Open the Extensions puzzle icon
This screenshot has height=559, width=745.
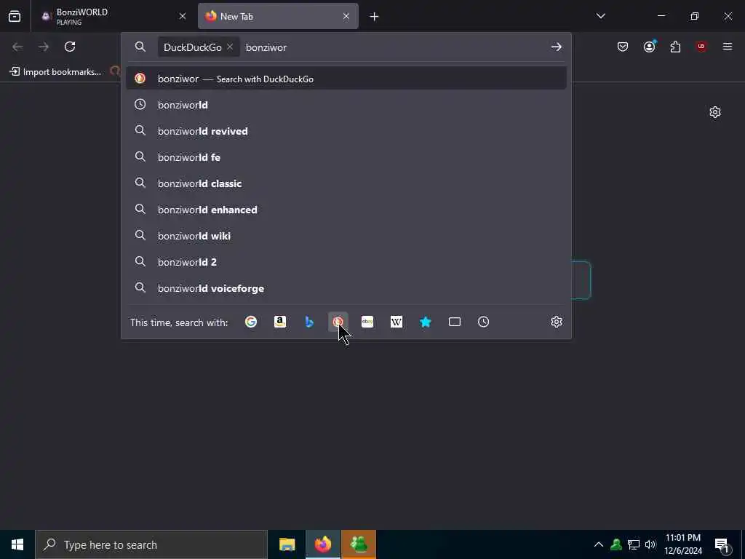click(675, 47)
